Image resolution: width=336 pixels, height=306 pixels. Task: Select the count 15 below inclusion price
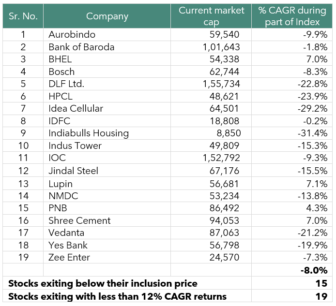(321, 284)
